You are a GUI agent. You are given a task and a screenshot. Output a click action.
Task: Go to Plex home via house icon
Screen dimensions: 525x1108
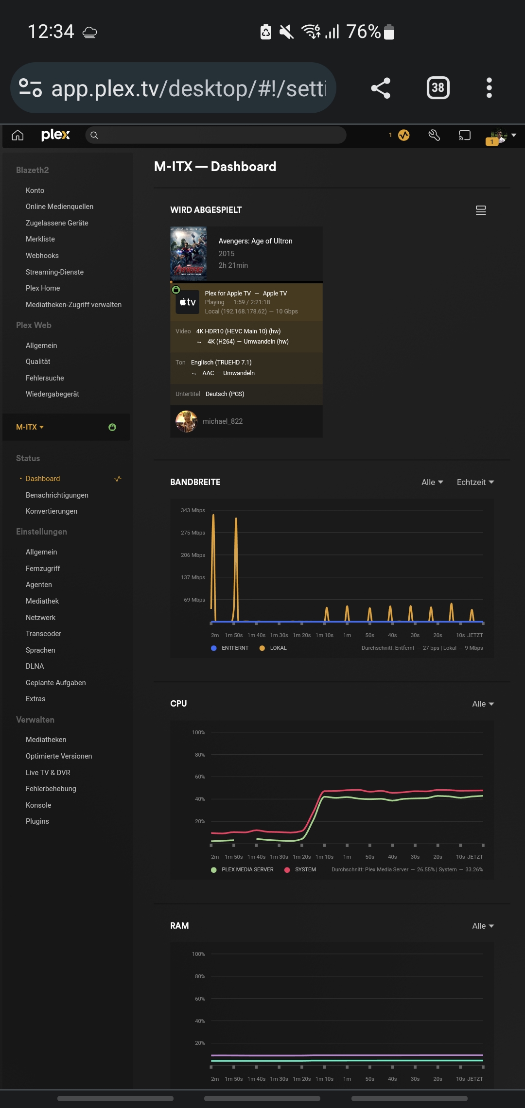[17, 135]
